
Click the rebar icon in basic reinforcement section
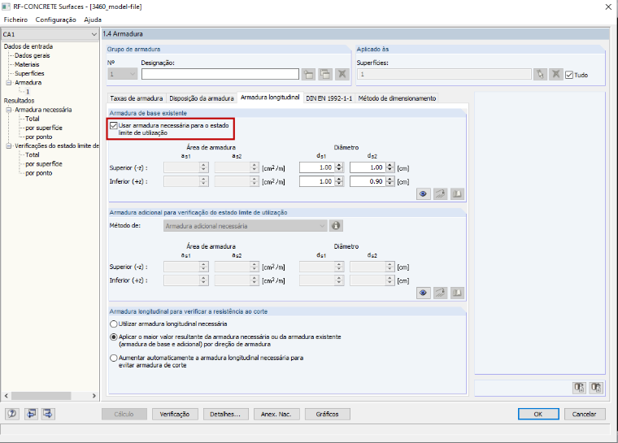click(x=440, y=194)
